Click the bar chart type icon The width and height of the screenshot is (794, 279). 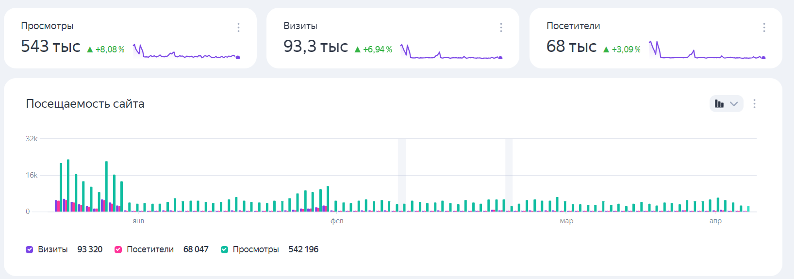(x=719, y=104)
